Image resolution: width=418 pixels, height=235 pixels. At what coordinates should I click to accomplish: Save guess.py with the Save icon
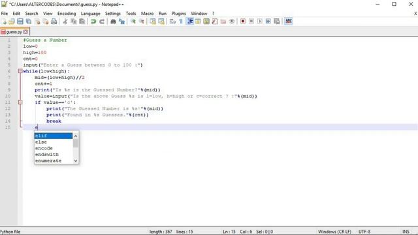20,22
